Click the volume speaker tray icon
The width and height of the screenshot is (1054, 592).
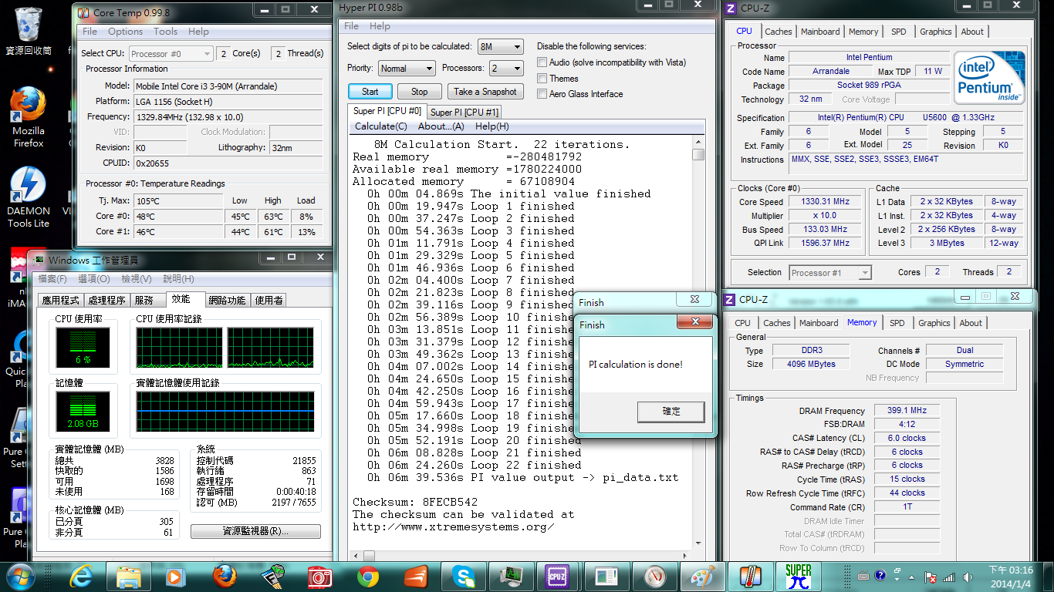(x=968, y=577)
